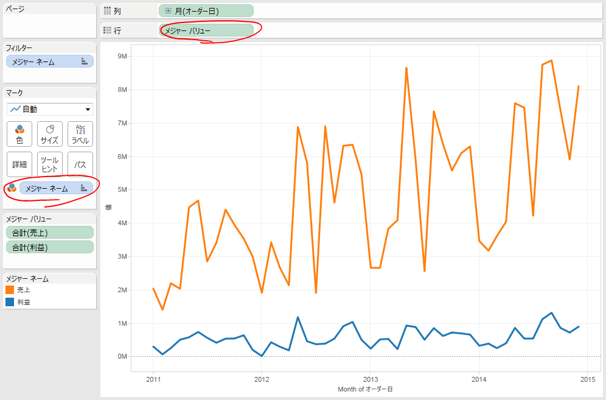This screenshot has width=606, height=400.
Task: Open the ラベル (Label) marks button
Action: (x=80, y=134)
